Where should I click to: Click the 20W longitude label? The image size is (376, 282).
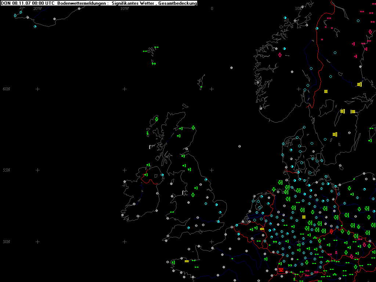point(37,8)
